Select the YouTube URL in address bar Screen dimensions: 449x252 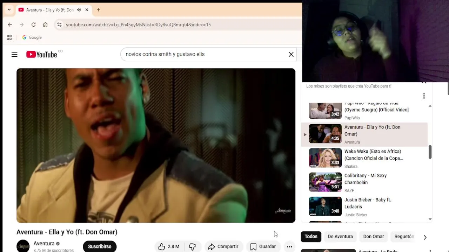click(x=138, y=24)
